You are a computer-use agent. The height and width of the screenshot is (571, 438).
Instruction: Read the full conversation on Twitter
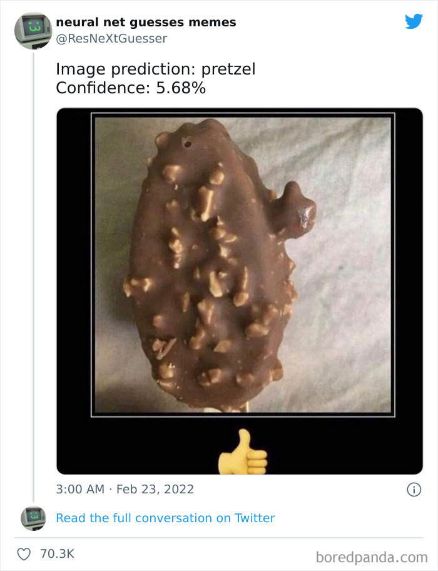[165, 518]
